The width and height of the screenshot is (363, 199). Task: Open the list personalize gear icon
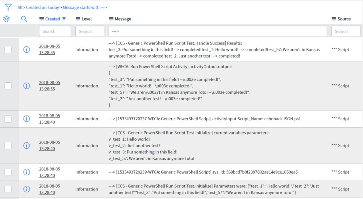pos(6,19)
